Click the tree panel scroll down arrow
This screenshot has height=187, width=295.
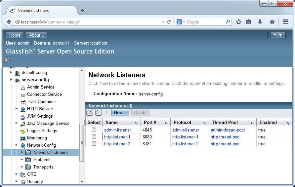pyautogui.click(x=82, y=182)
